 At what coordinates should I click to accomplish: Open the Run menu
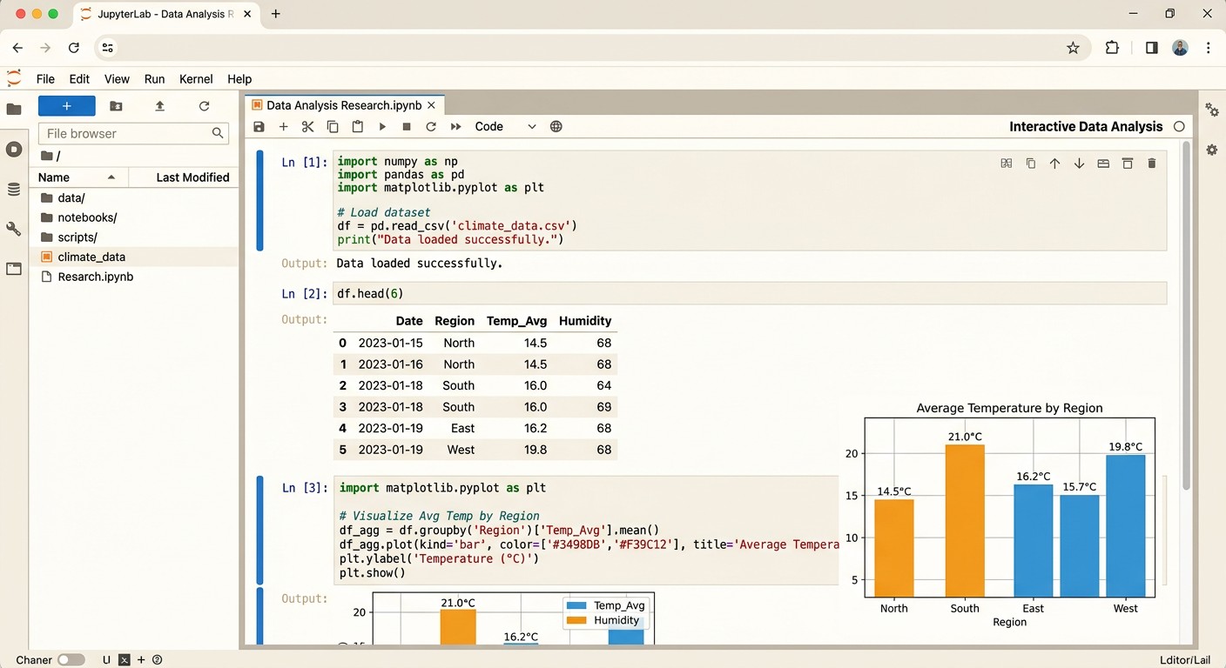click(x=154, y=78)
